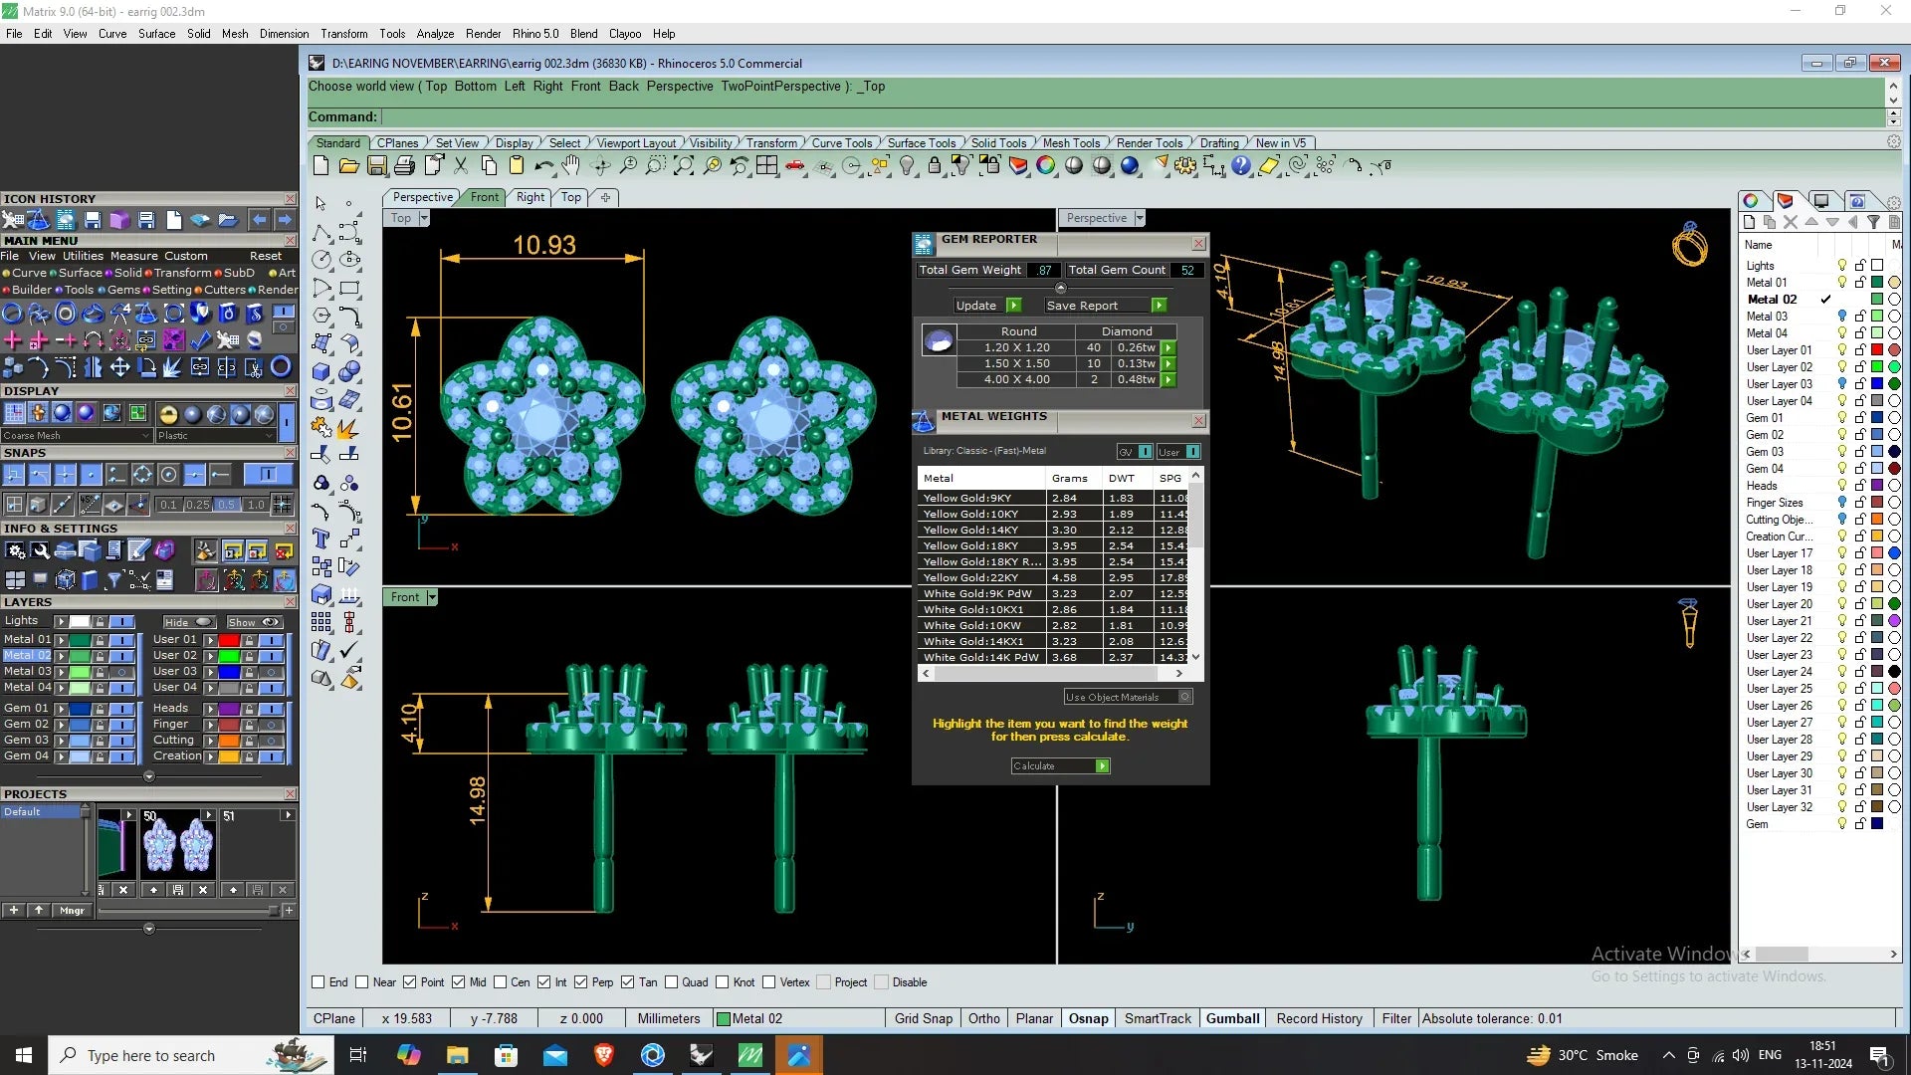The image size is (1911, 1075).
Task: Click the Zoom Extents icon
Action: pyautogui.click(x=684, y=166)
